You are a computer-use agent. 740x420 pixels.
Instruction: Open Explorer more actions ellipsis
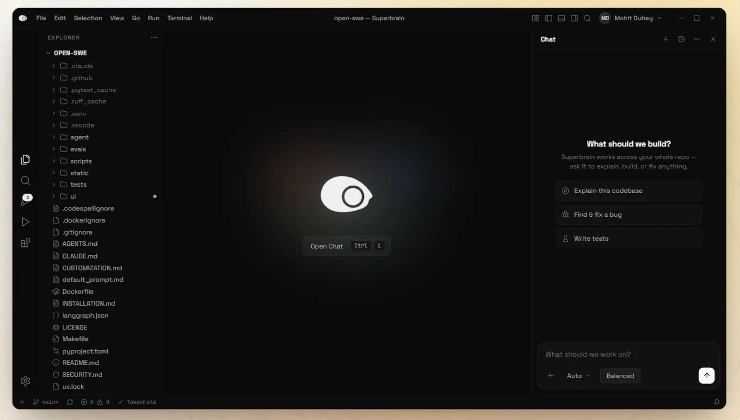154,37
